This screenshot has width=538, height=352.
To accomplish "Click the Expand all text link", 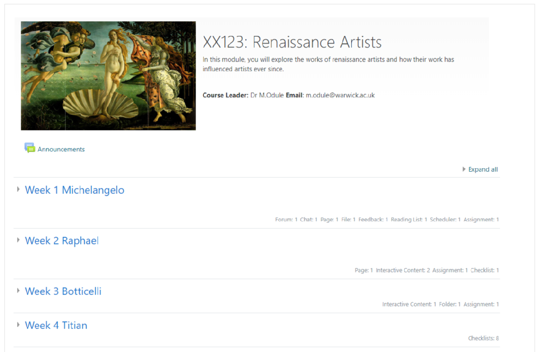I will click(x=483, y=170).
